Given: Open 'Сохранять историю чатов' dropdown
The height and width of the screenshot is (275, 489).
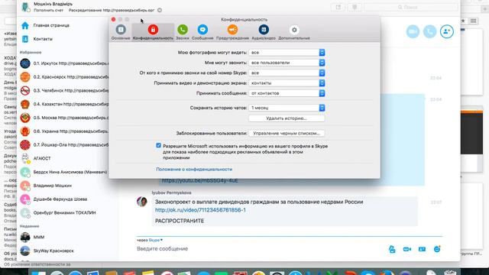Looking at the screenshot, I should tap(287, 108).
